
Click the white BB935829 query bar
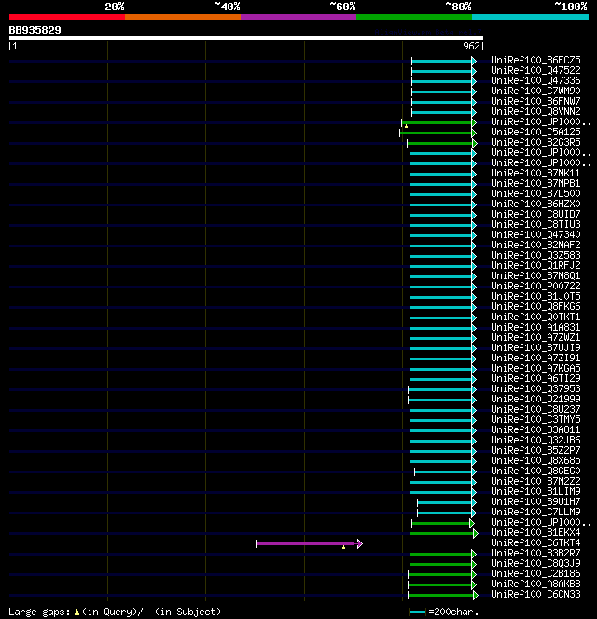[246, 38]
